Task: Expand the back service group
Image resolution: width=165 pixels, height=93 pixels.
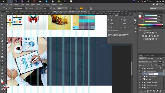Action: 144,77
